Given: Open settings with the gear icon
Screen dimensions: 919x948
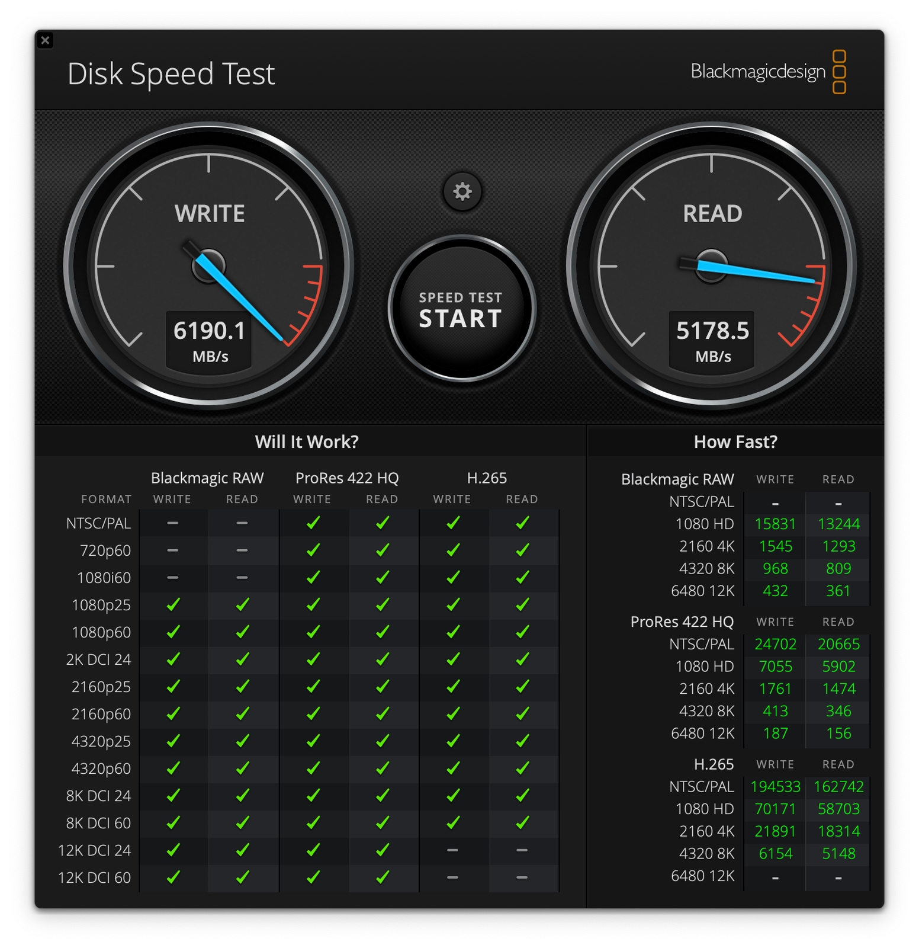Looking at the screenshot, I should (x=462, y=191).
